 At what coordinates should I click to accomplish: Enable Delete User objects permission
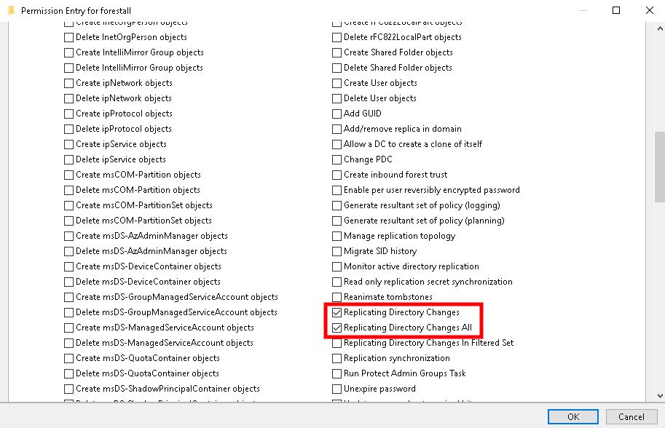[x=337, y=98]
